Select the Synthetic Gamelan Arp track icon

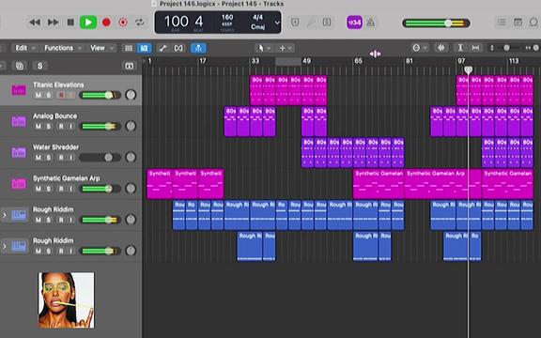pyautogui.click(x=19, y=183)
